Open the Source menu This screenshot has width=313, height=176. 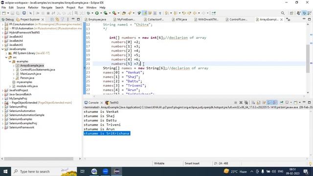[21, 8]
